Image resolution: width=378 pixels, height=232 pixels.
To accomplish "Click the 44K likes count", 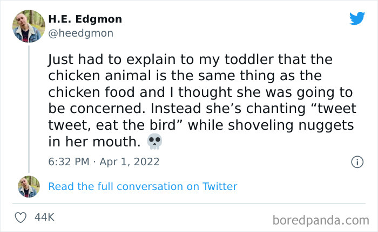I will (x=44, y=217).
